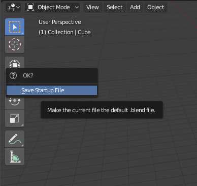This screenshot has height=186, width=197.
Task: Select the Measure ruler tool
Action: [x=15, y=156]
